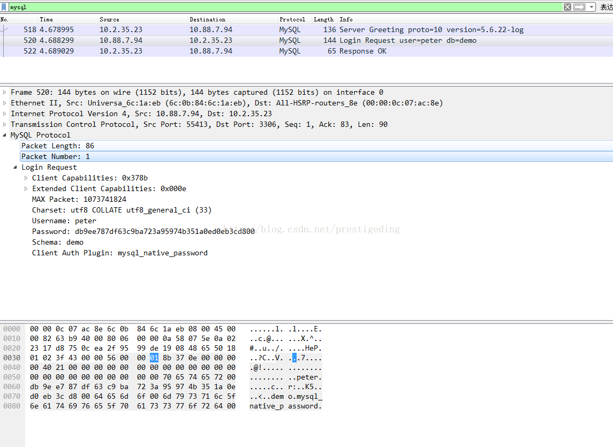Click the highlighted 01 hex byte
Viewport: 613px width, 447px height.
click(x=154, y=358)
